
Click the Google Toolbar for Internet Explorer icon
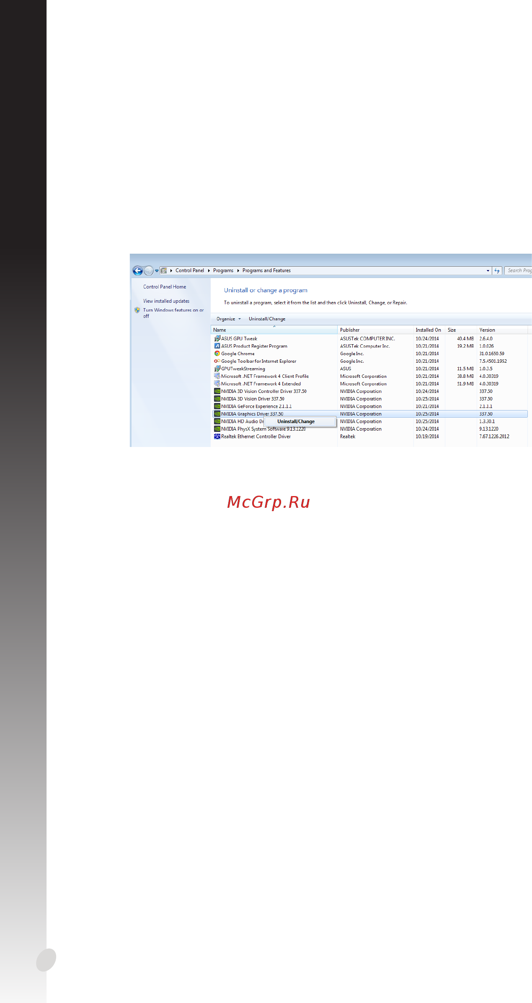[x=217, y=361]
